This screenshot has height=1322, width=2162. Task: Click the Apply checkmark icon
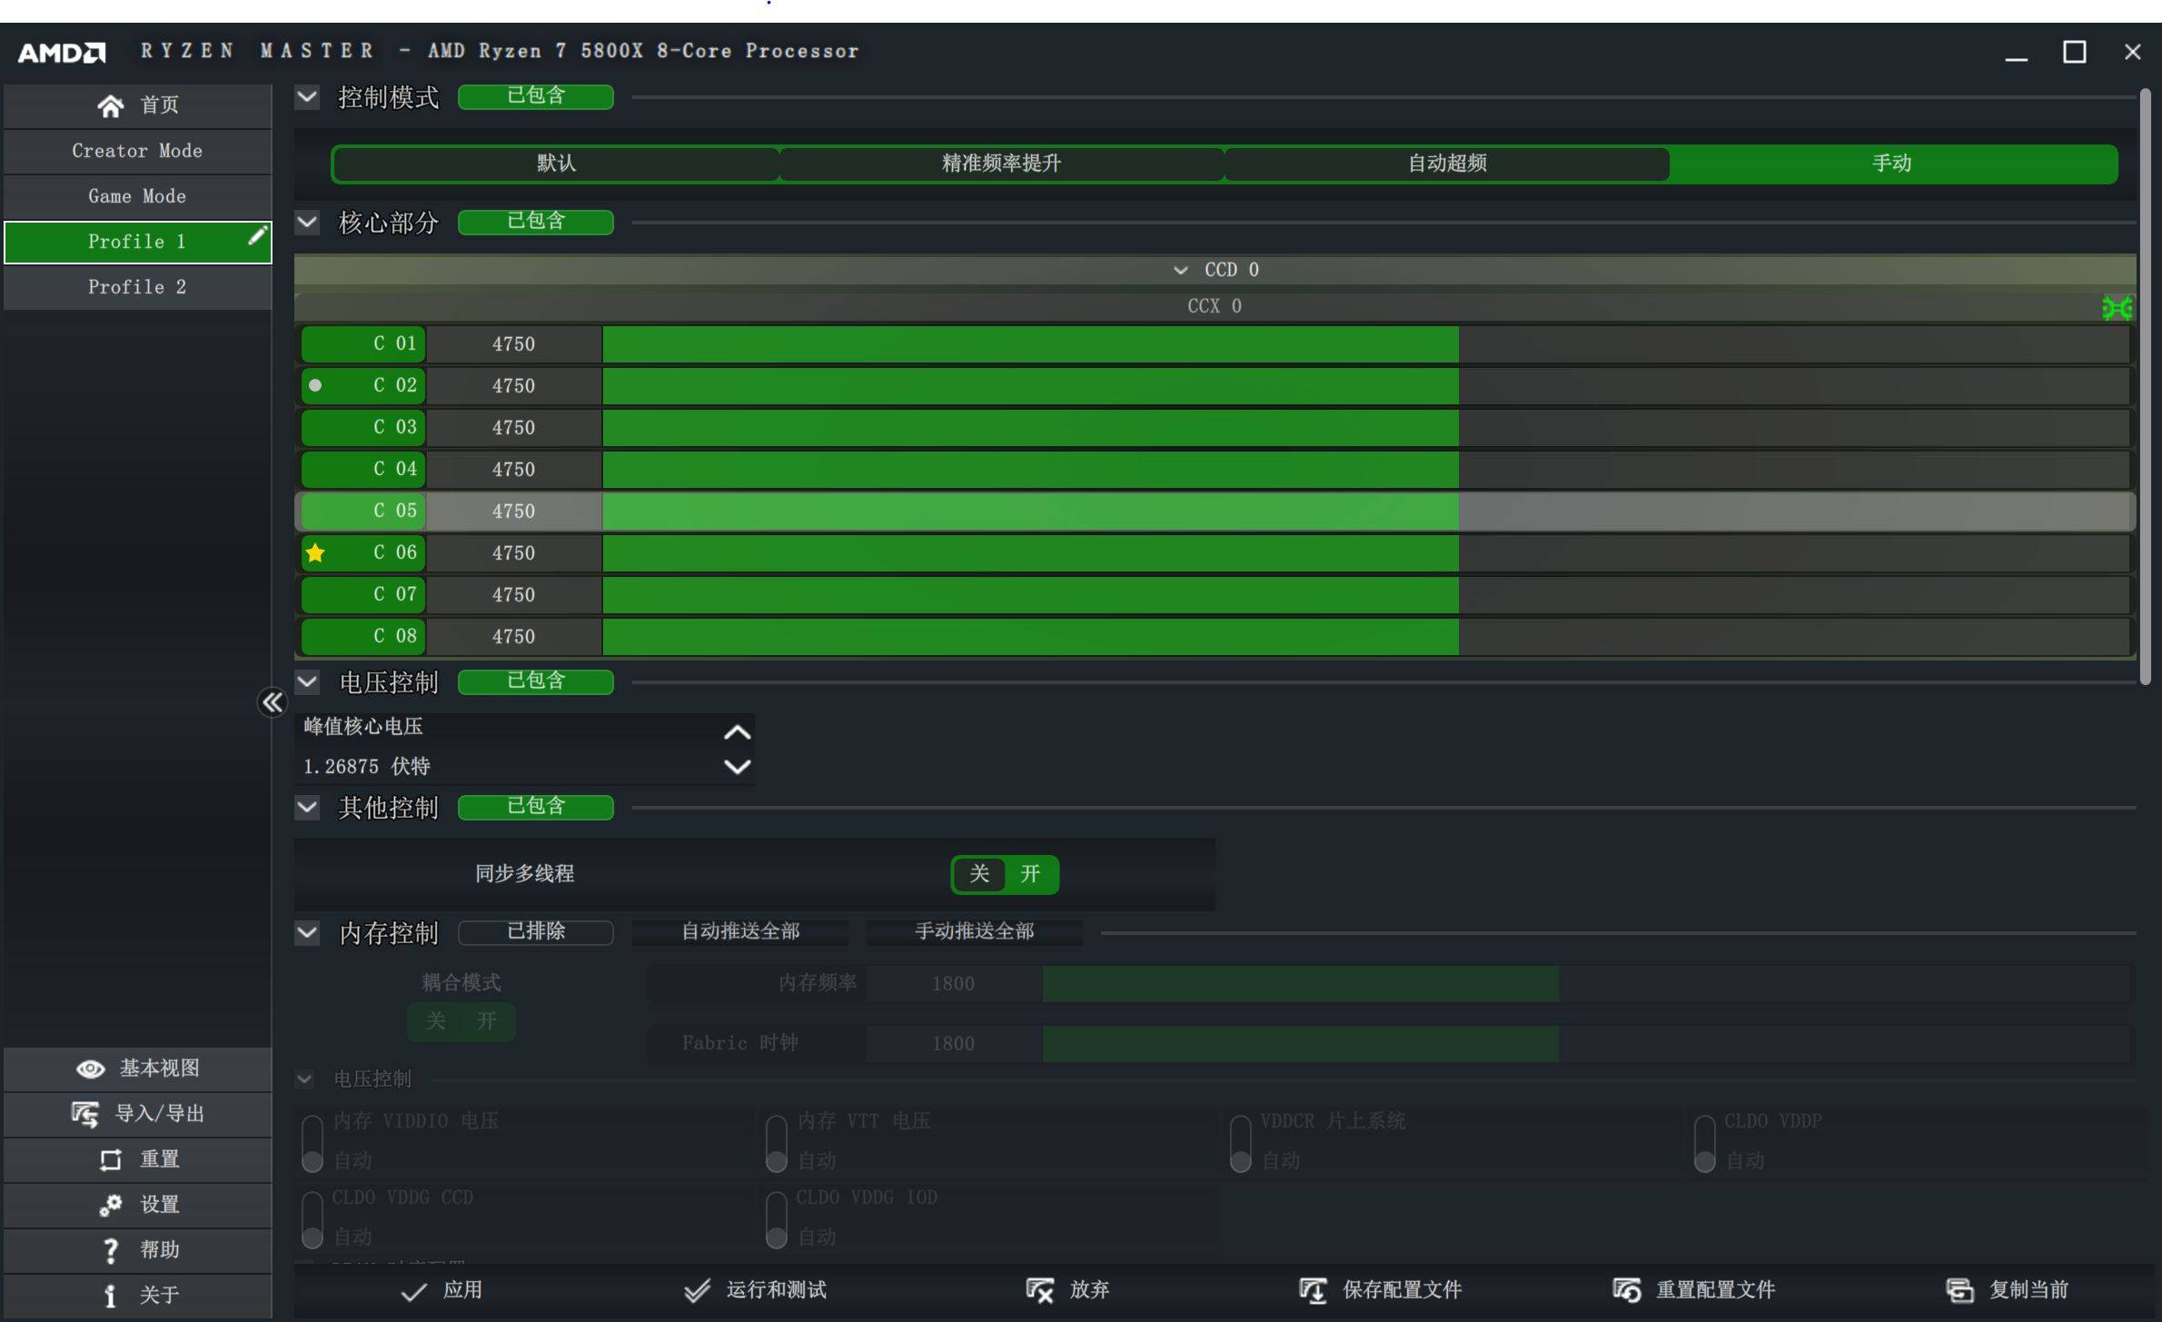[414, 1291]
